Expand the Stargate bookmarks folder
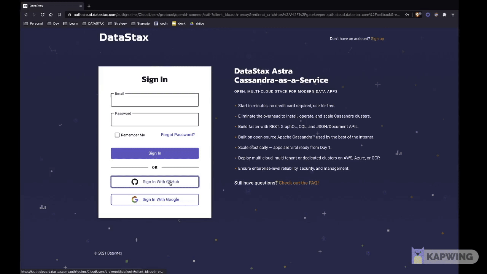The height and width of the screenshot is (274, 487). pyautogui.click(x=140, y=24)
